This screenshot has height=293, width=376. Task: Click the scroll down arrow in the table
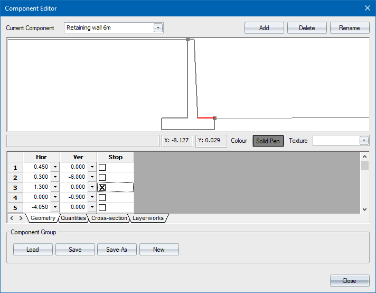[364, 209]
